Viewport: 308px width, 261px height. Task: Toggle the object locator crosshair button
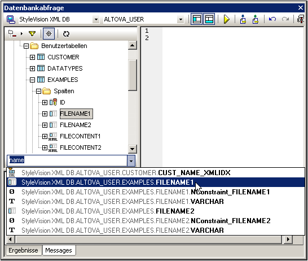tap(49, 34)
